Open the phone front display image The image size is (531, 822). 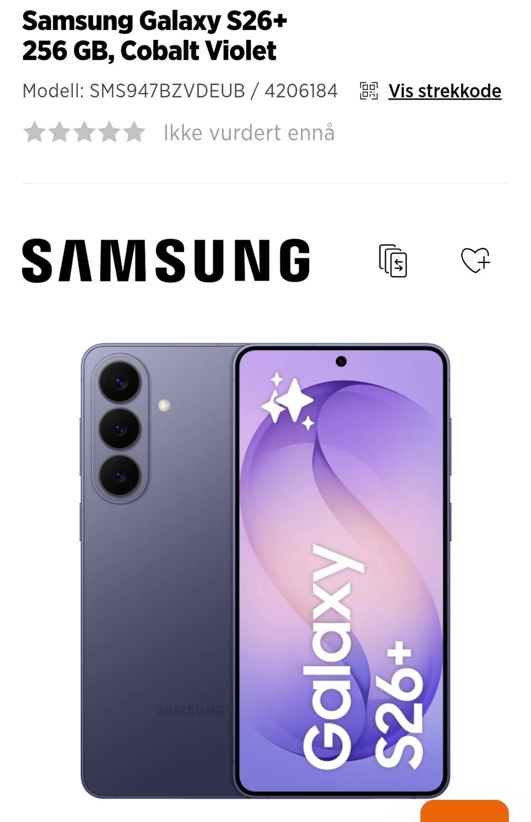point(341,570)
